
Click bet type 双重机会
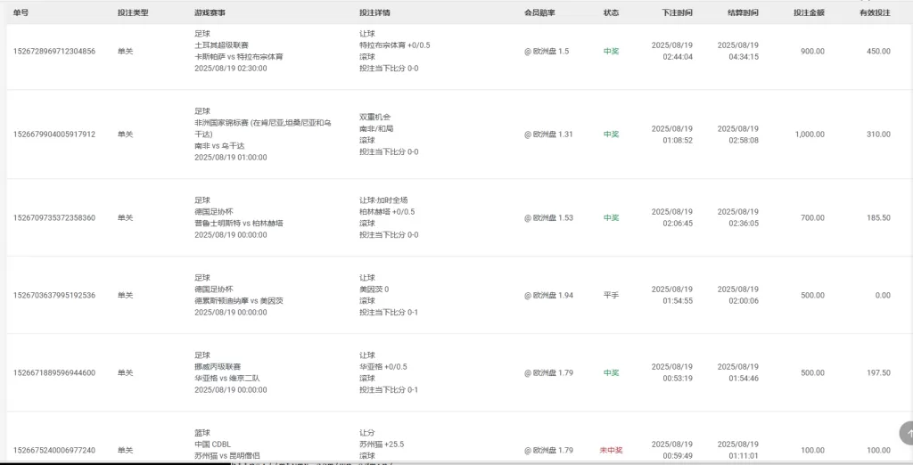[x=375, y=117]
